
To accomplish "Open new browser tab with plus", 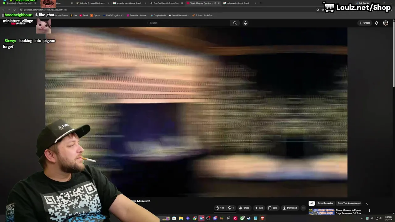I will click(x=261, y=3).
